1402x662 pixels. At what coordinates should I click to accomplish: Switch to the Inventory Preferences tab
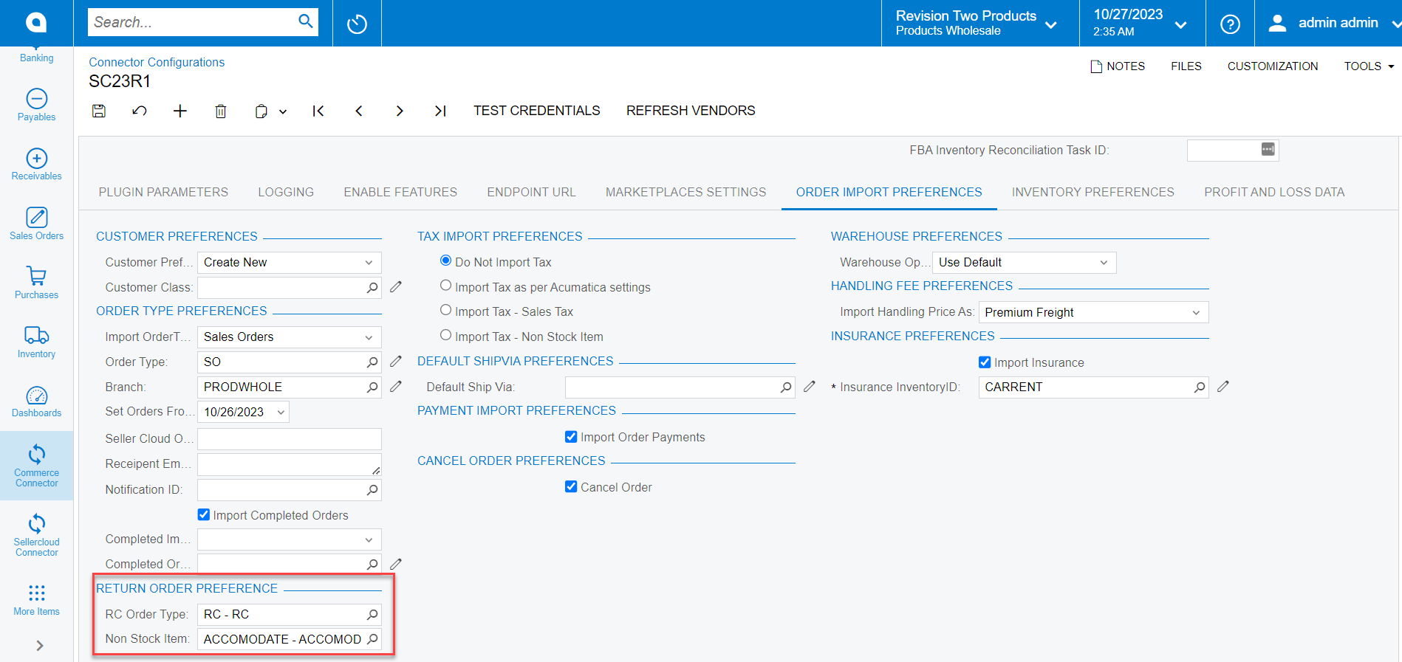(1092, 192)
